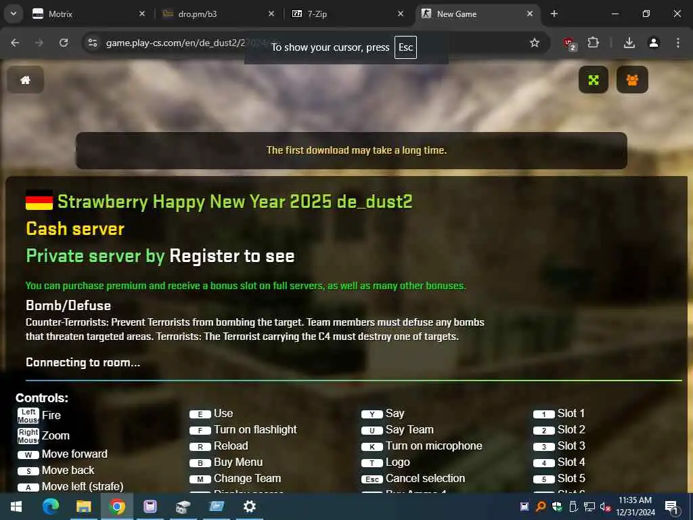Switch to the 7-Zip tab
The width and height of the screenshot is (693, 520).
coord(348,14)
